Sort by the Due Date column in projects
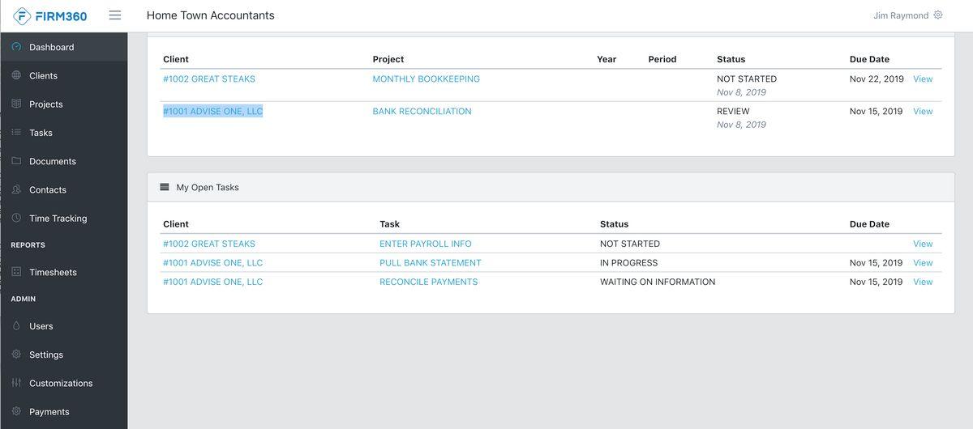Viewport: 973px width, 429px height. (869, 59)
